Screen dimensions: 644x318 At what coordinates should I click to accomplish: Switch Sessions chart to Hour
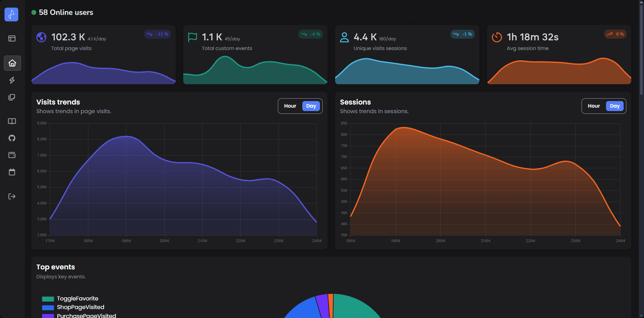pos(594,106)
